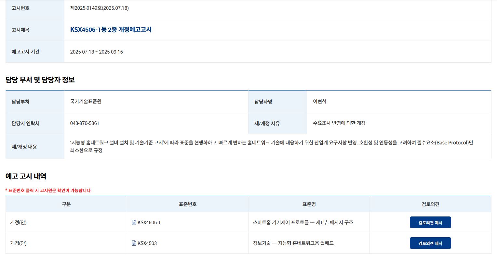Image resolution: width=497 pixels, height=258 pixels.
Task: Select the 표준명 column header
Action: (309, 204)
